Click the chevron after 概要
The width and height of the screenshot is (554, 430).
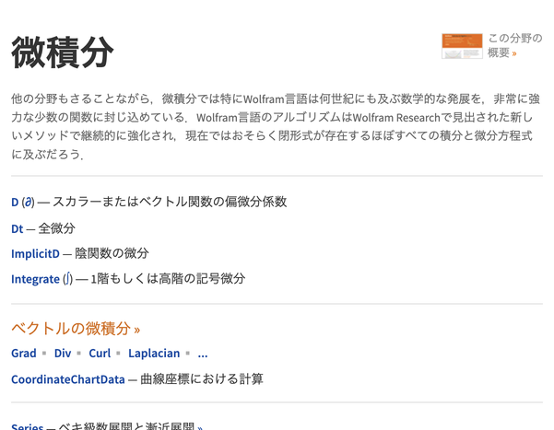[514, 53]
